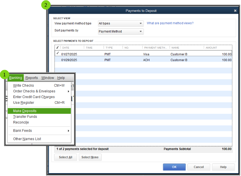
Task: Open the Sort payments by dropdown
Action: [x=121, y=31]
